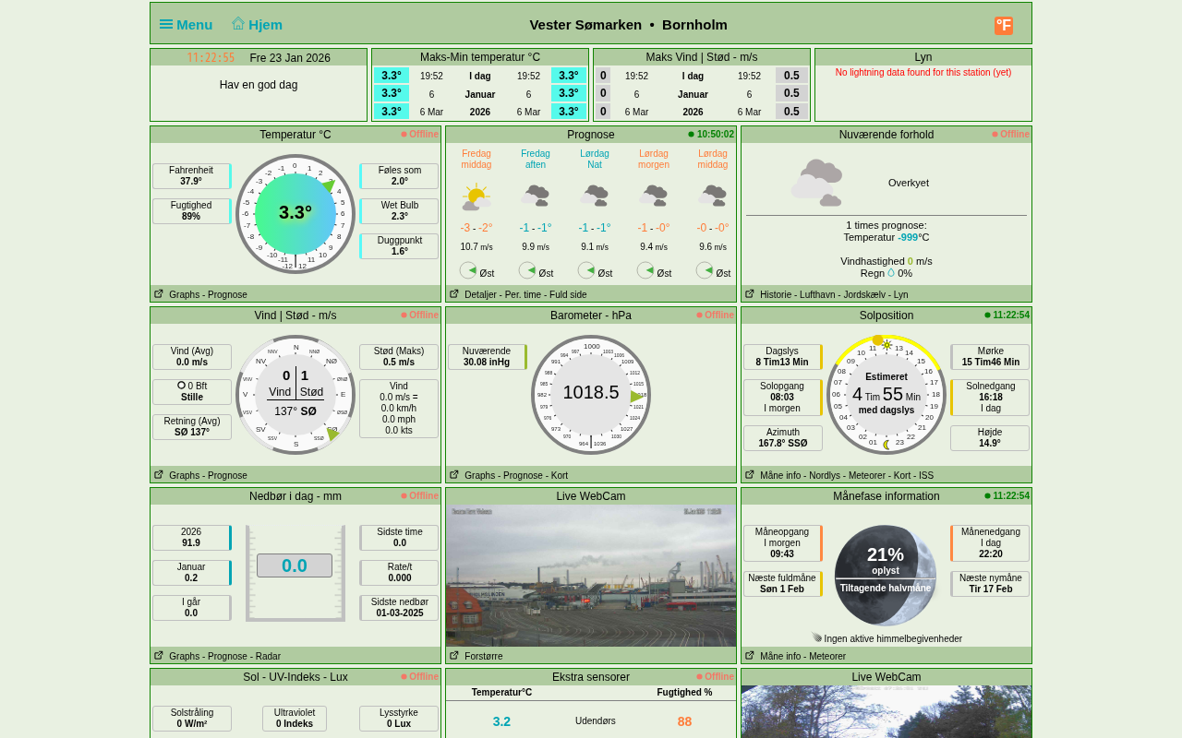Toggle temperature units to °F
This screenshot has width=1182, height=738.
pos(1004,26)
